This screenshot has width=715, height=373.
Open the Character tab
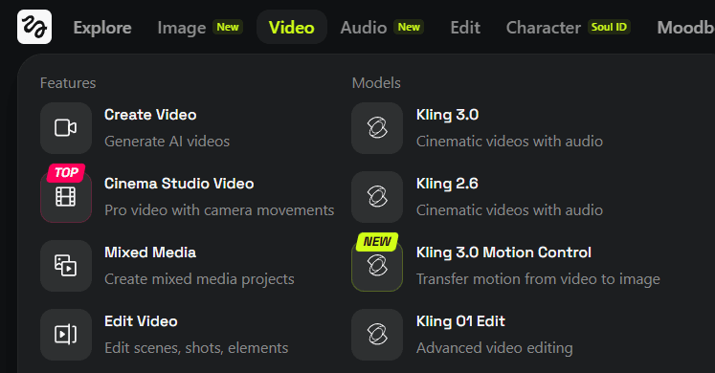pyautogui.click(x=543, y=28)
